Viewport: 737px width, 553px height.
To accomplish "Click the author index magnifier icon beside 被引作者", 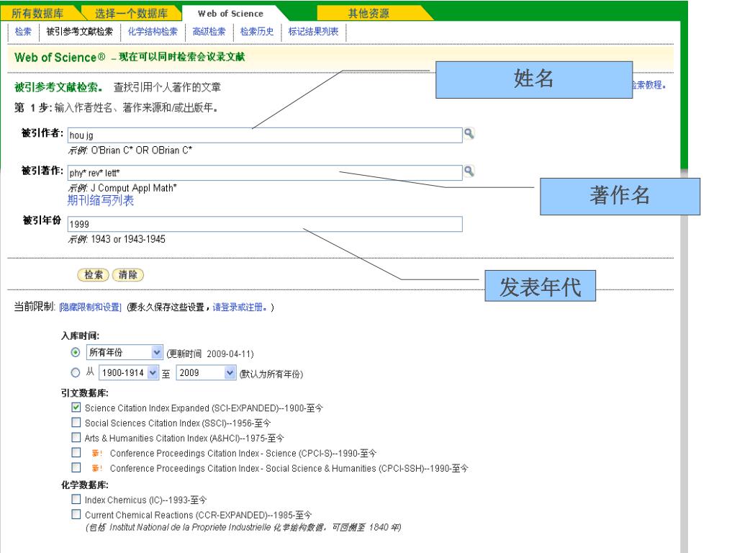I will (469, 133).
